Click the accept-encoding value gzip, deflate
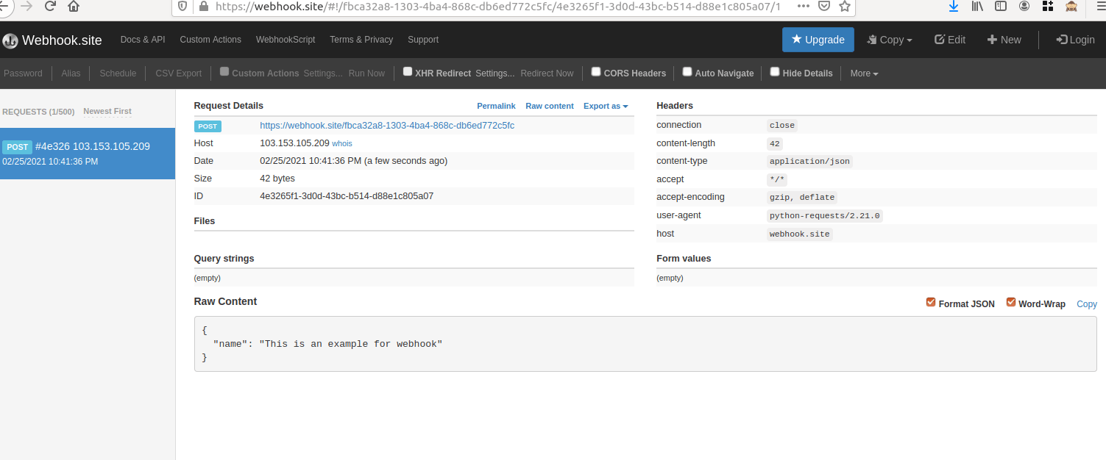 (x=802, y=198)
